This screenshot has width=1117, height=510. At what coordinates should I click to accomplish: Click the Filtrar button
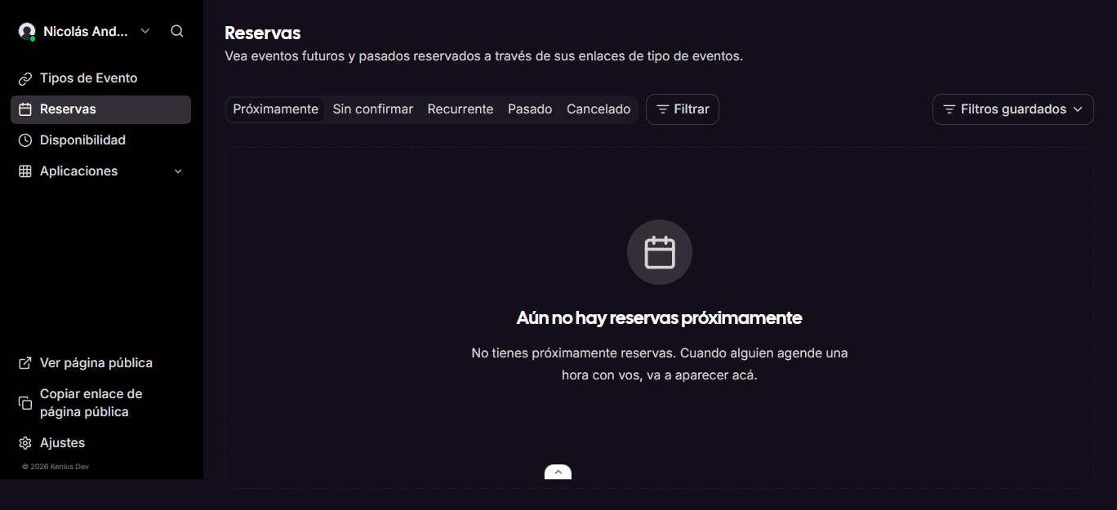click(683, 109)
